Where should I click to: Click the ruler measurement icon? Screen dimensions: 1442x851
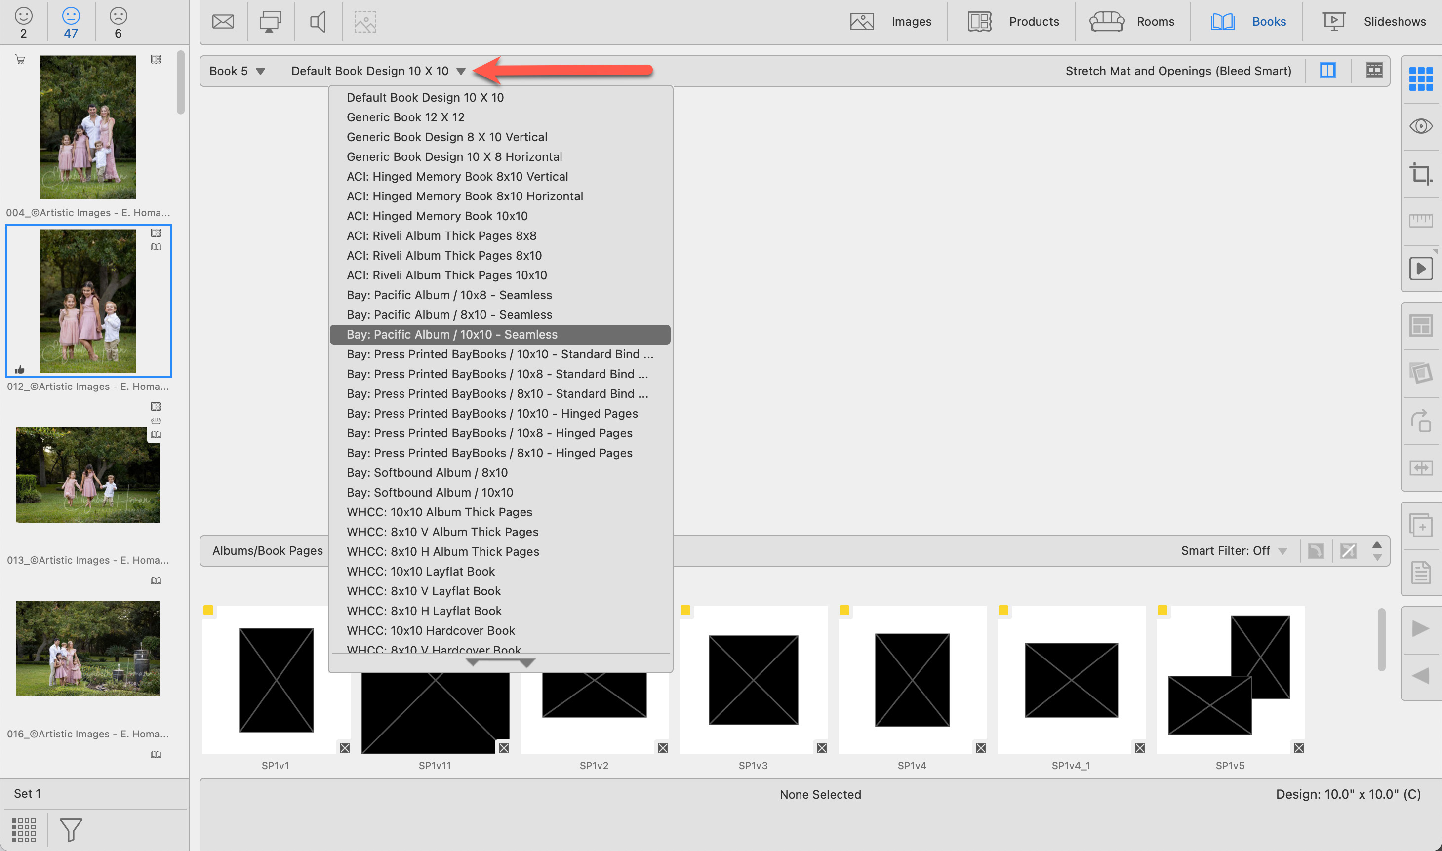(x=1420, y=220)
